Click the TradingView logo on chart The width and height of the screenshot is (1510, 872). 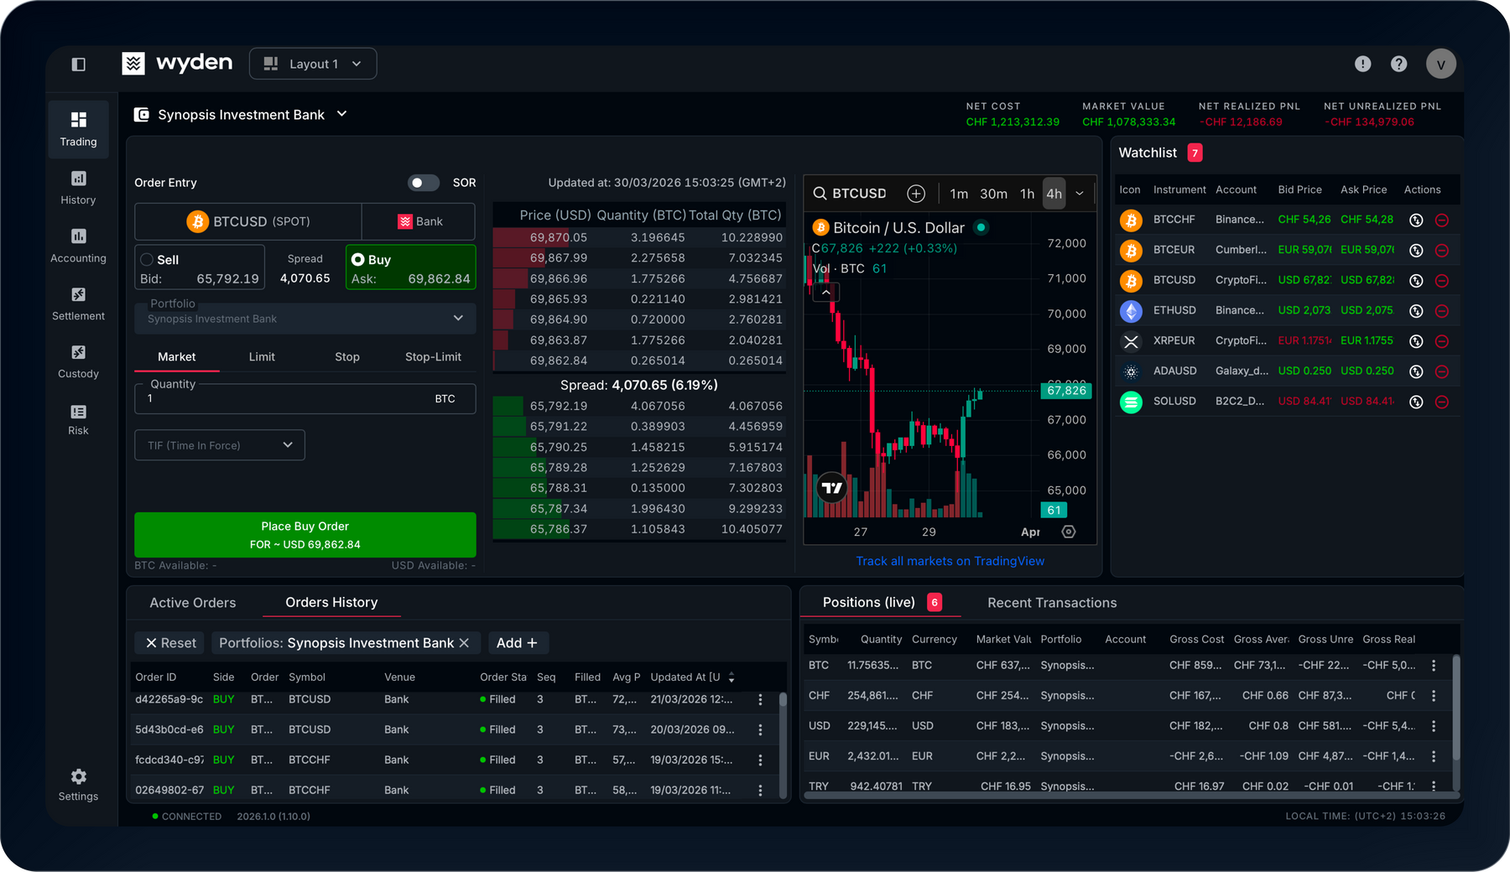[832, 487]
